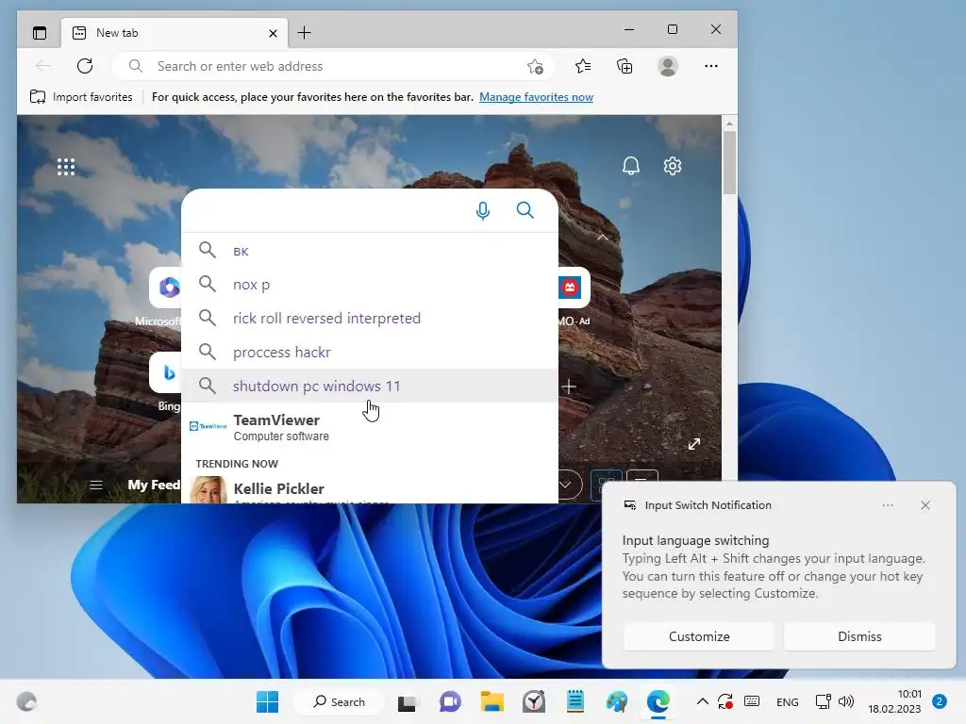Open the My Feed hamburger menu
The height and width of the screenshot is (724, 966).
pyautogui.click(x=96, y=485)
